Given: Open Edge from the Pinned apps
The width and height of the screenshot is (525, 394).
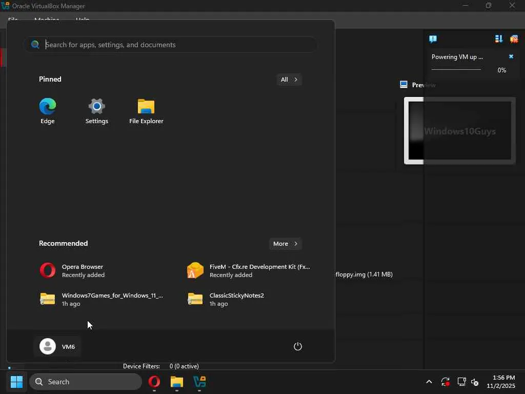Looking at the screenshot, I should (48, 111).
